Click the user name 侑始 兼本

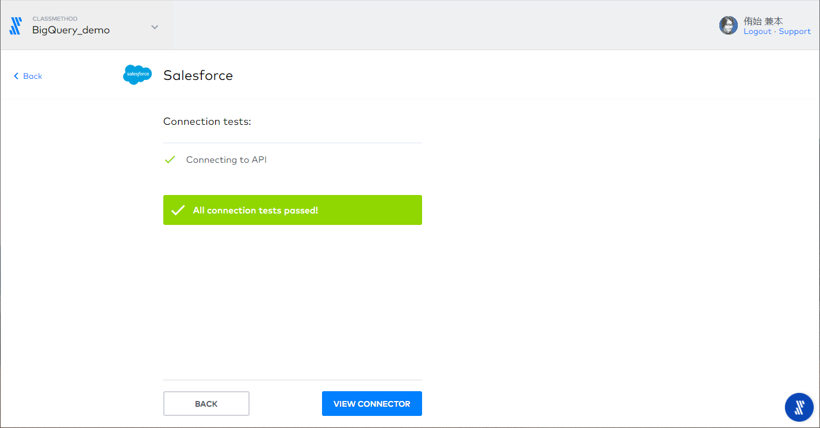[x=762, y=21]
